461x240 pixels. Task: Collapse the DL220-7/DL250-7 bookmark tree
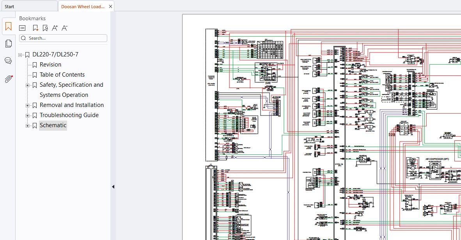click(x=20, y=55)
